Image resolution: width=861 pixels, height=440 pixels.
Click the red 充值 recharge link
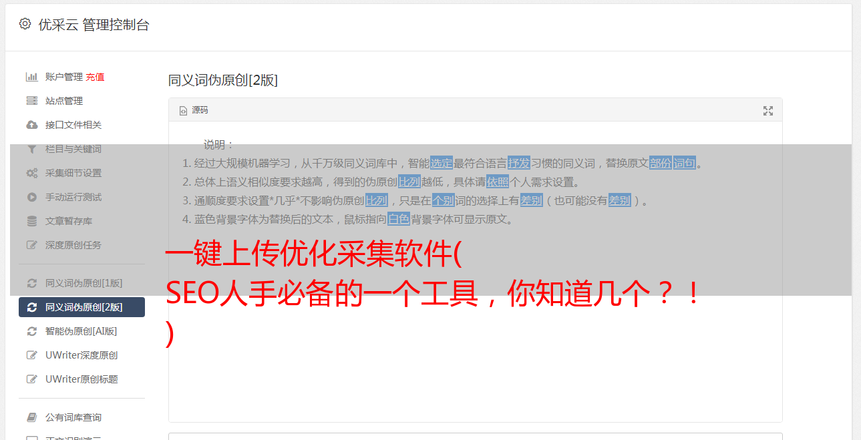tap(95, 77)
